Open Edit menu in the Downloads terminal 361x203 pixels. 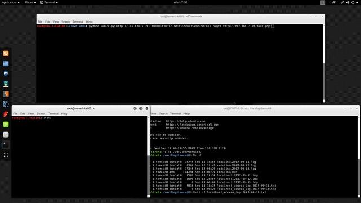pyautogui.click(x=47, y=21)
